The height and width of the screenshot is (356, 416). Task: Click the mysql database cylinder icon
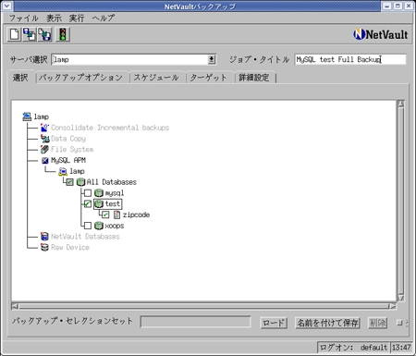(99, 193)
